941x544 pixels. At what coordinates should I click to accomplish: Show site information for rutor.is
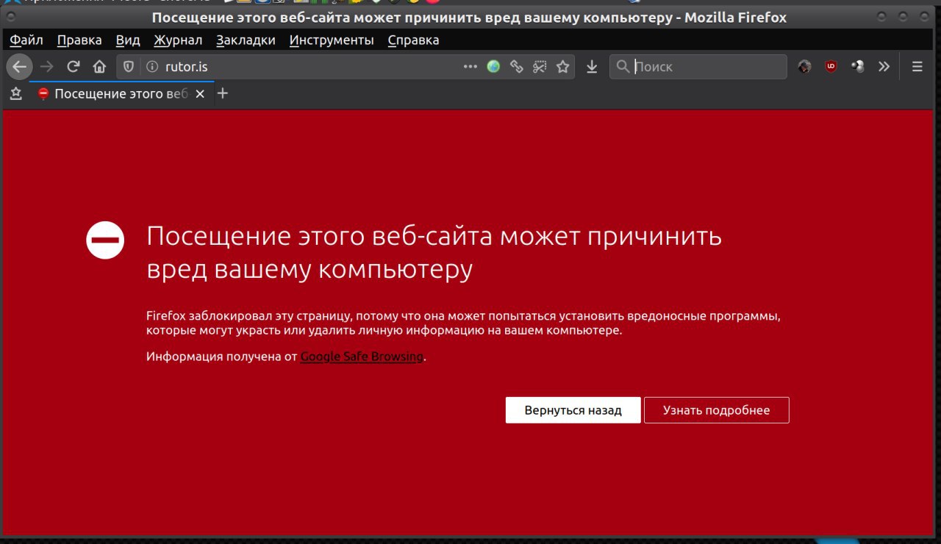(152, 67)
